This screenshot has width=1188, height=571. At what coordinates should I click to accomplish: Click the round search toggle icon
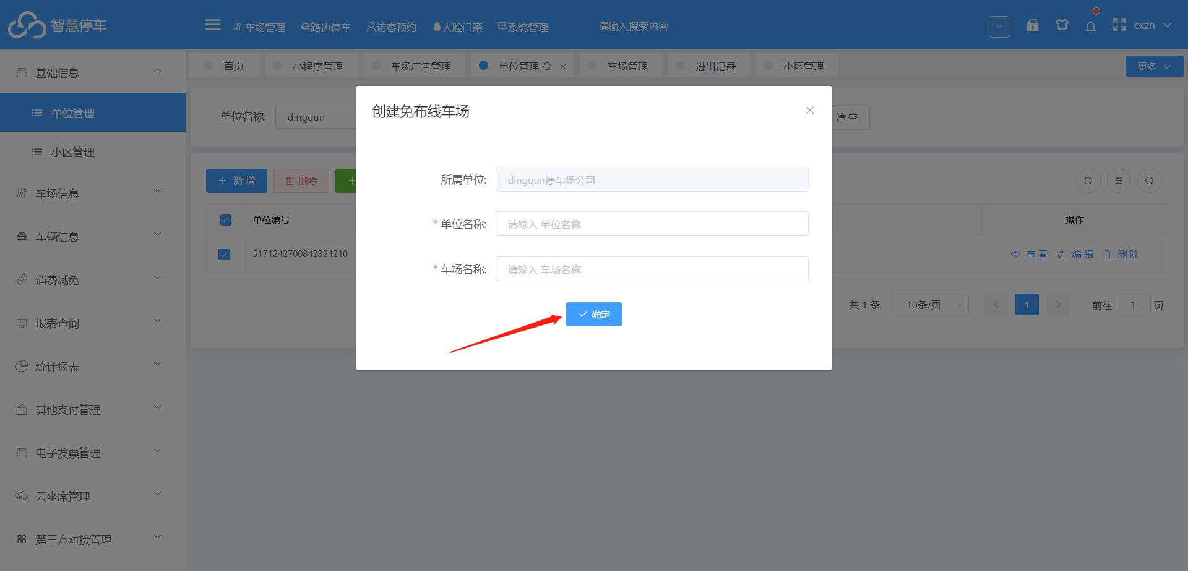pos(1150,181)
